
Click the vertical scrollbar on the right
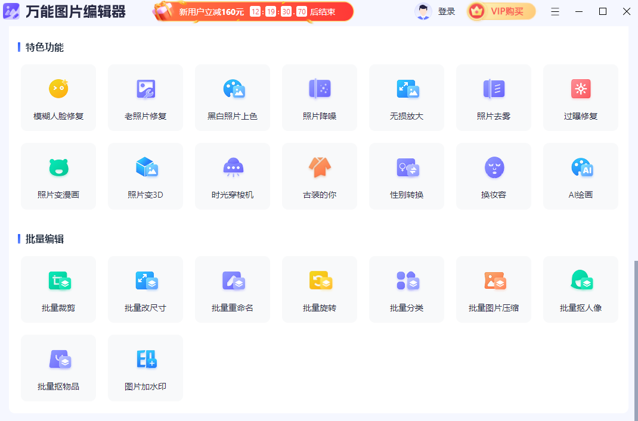click(635, 333)
